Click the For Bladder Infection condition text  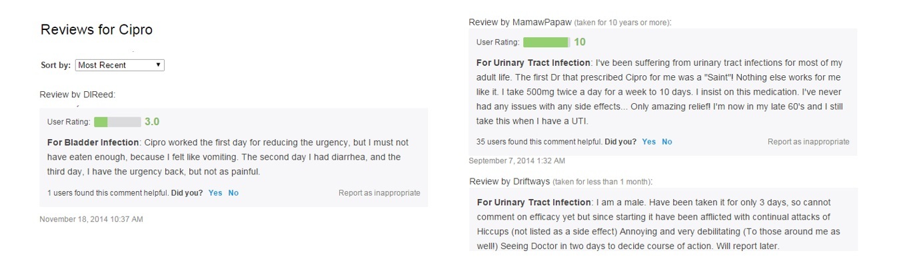[x=93, y=142]
